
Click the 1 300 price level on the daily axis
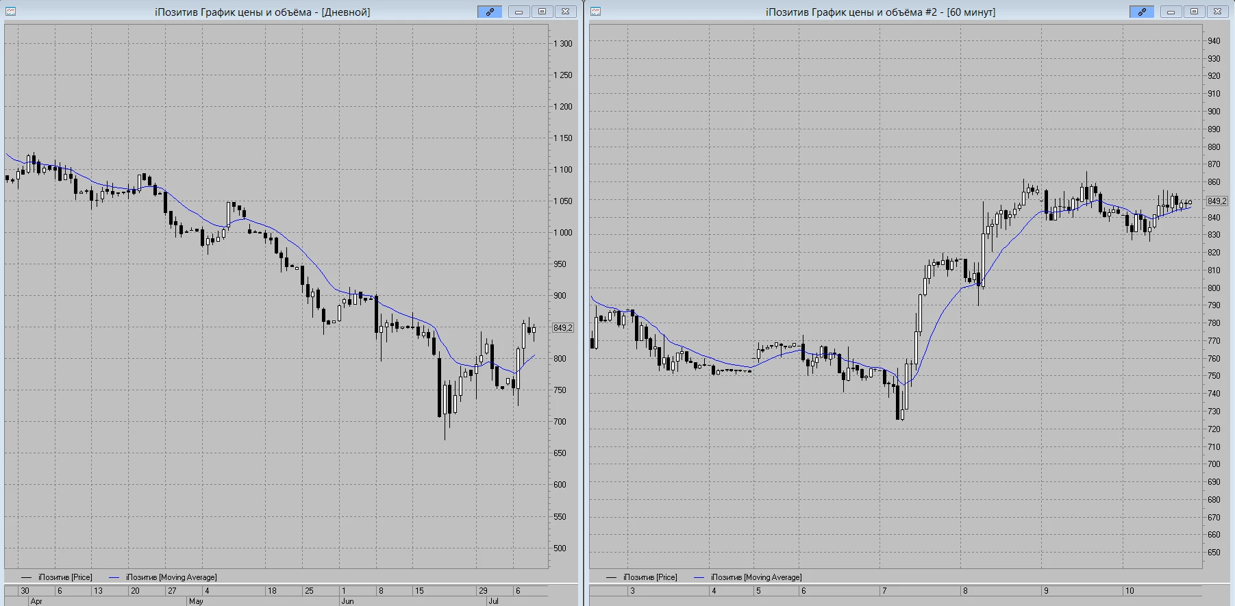point(563,44)
